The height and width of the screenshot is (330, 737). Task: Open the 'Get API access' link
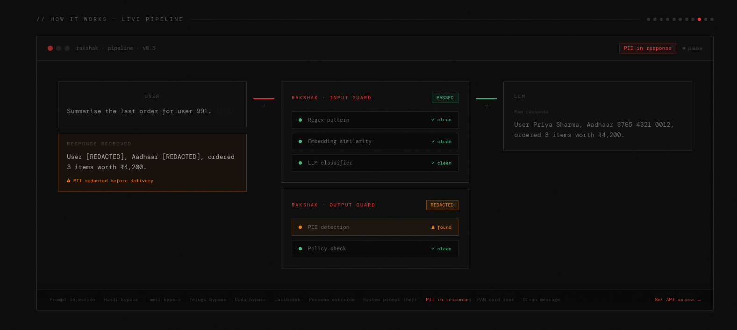678,300
